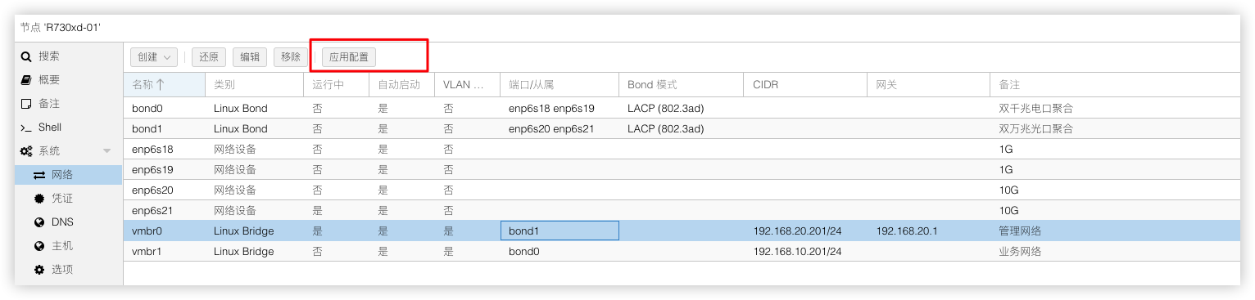The image size is (1255, 300).
Task: Open the Shell terminal icon
Action: pos(26,128)
